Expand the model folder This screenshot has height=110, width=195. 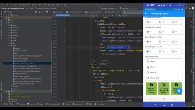(9, 33)
